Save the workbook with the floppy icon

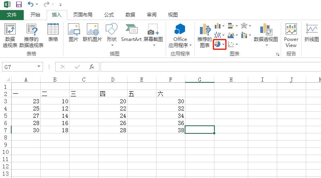[x=19, y=4]
